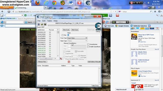Open Firefox from the taskbar
Screen dimensions: 163x91
click(x=38, y=3)
